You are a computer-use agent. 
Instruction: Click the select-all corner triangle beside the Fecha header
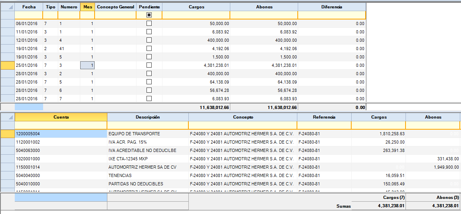[x=10, y=7]
